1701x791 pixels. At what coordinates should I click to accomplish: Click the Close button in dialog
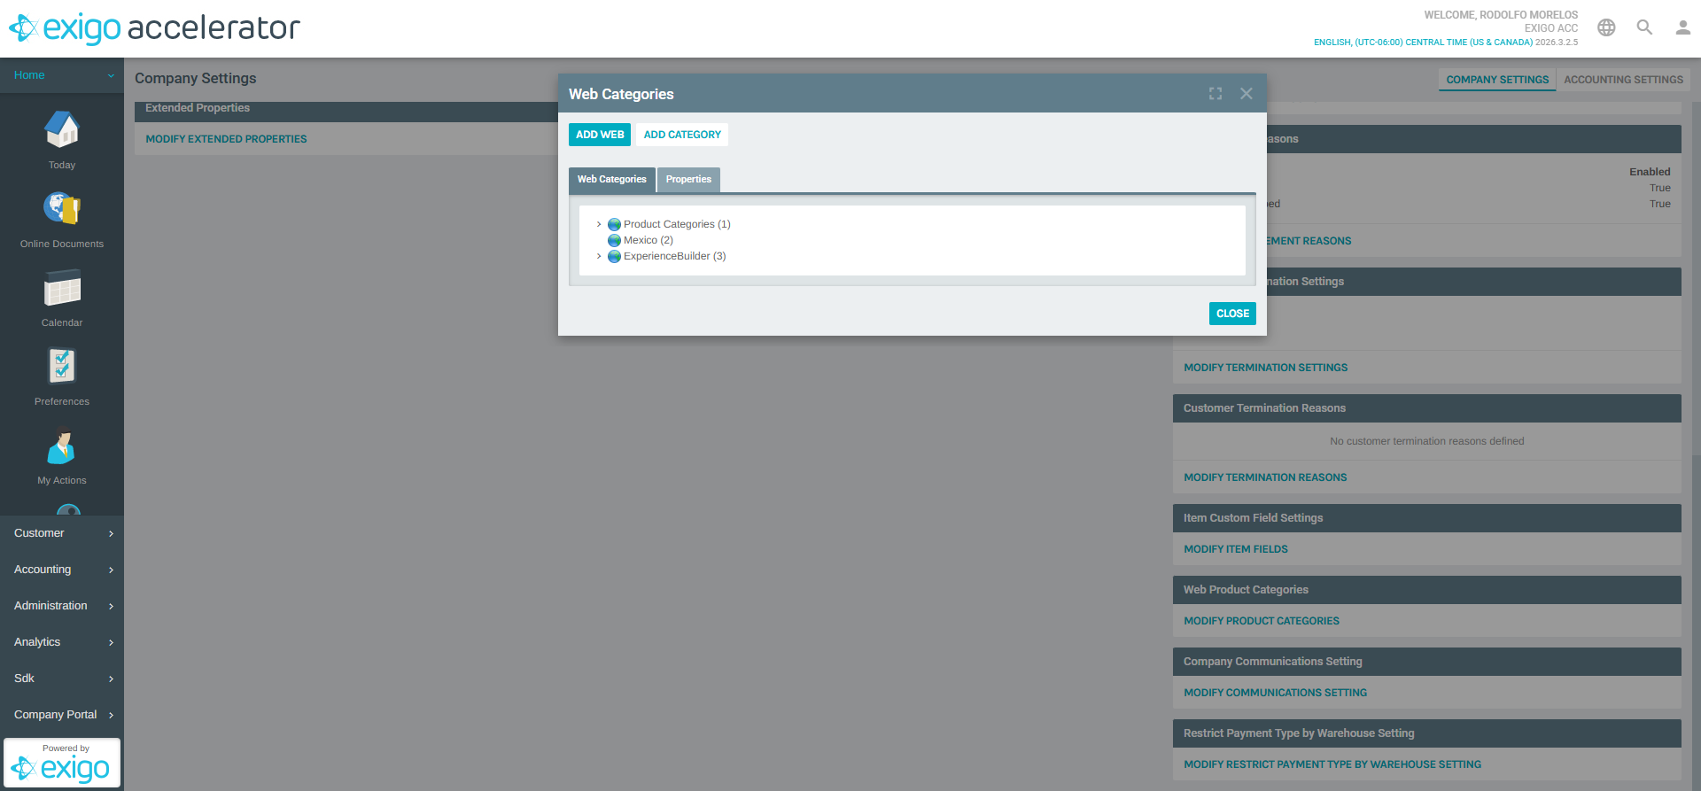pos(1232,314)
